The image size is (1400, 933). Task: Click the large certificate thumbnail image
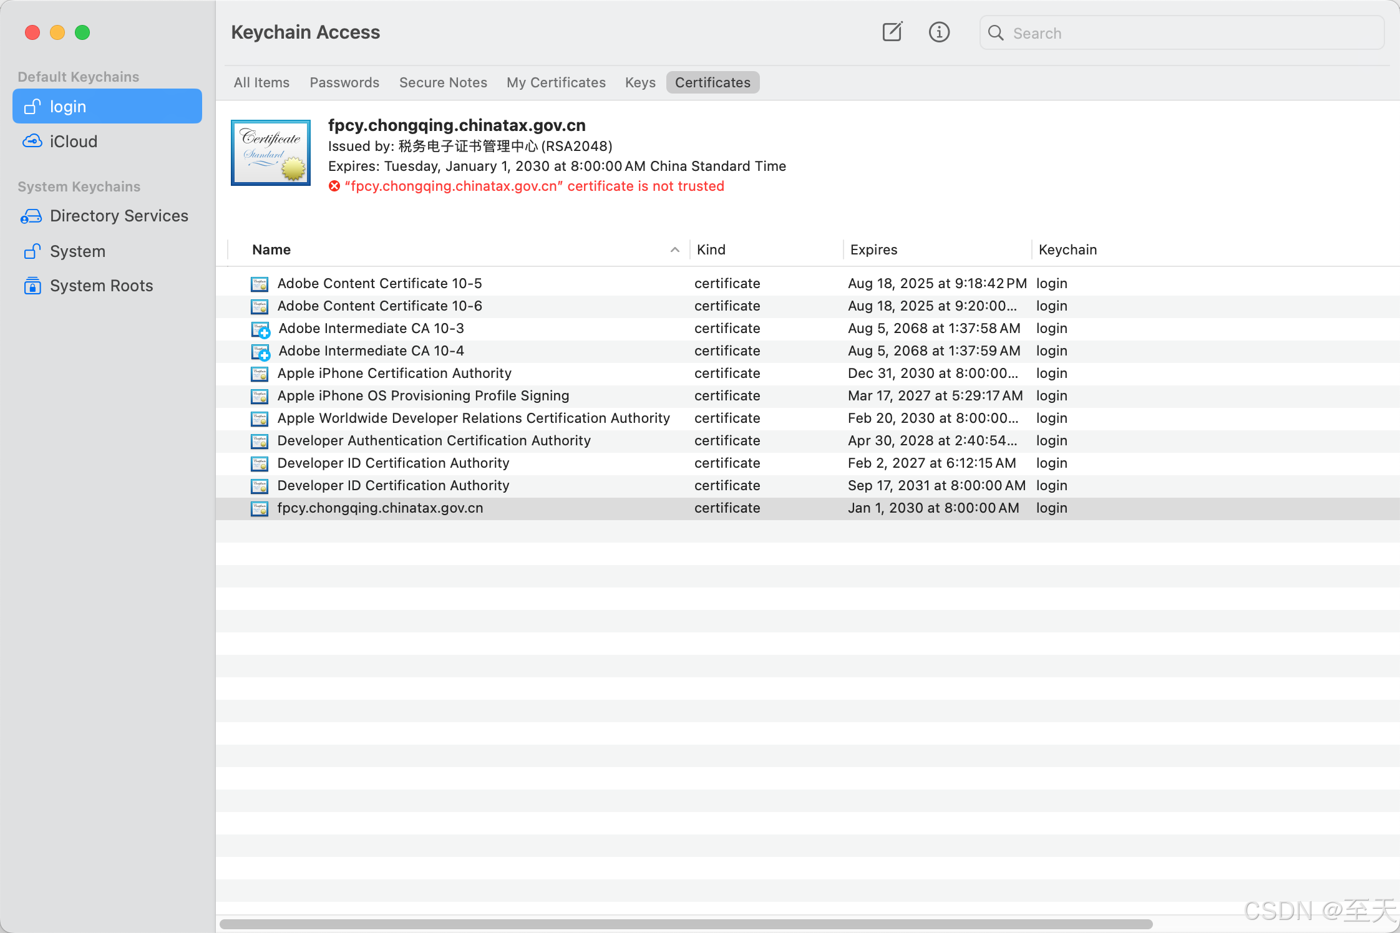(x=271, y=153)
